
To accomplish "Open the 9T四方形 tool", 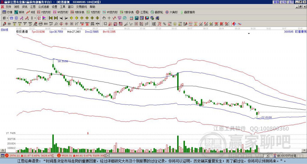I will click(110, 12).
